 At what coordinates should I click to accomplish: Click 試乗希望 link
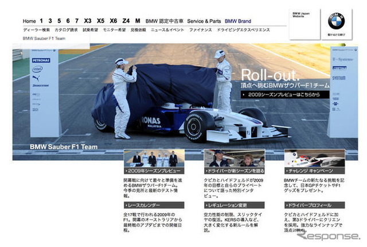[x=91, y=30]
